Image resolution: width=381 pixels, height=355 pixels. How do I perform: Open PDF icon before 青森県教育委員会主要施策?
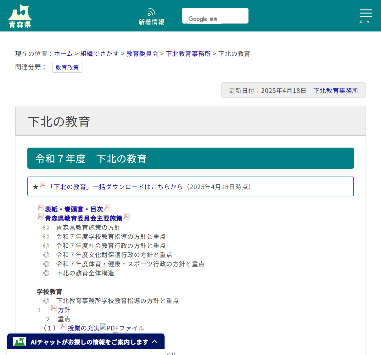[x=40, y=216]
